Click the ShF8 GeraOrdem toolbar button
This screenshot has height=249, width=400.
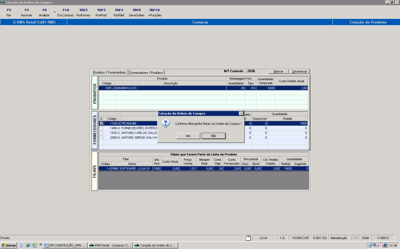[x=136, y=12]
